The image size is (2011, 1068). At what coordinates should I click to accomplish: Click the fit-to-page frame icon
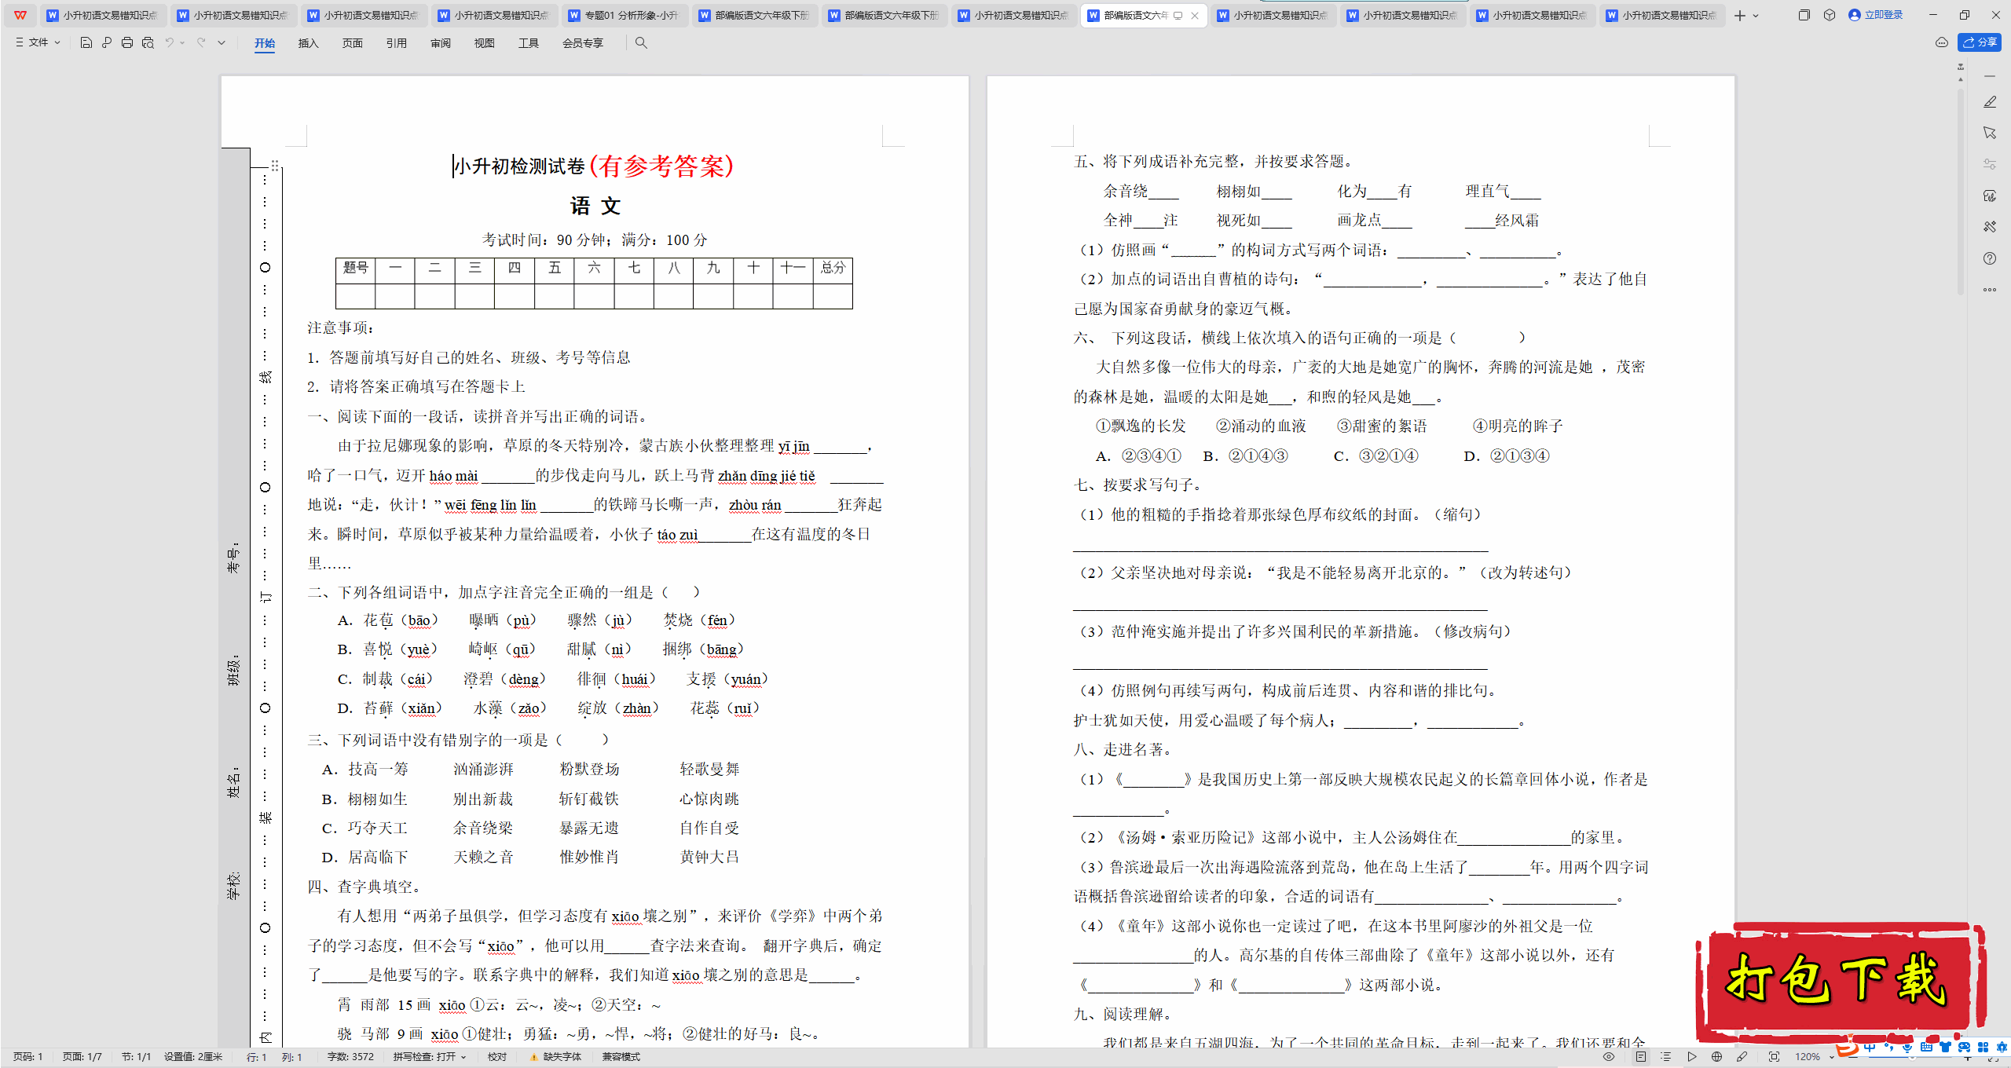click(1774, 1057)
